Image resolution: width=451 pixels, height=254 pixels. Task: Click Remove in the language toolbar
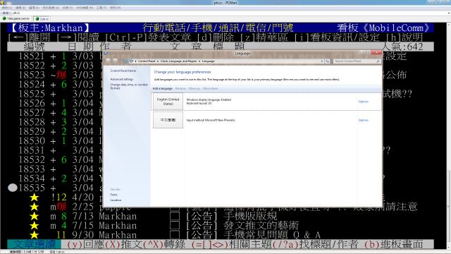[180, 88]
